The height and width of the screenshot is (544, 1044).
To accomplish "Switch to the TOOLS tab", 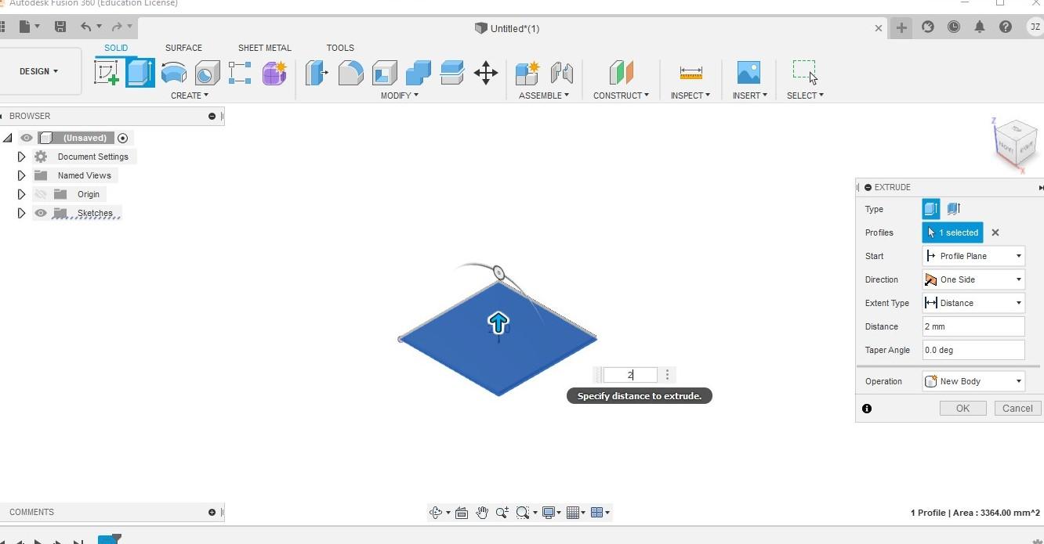I will [x=340, y=48].
